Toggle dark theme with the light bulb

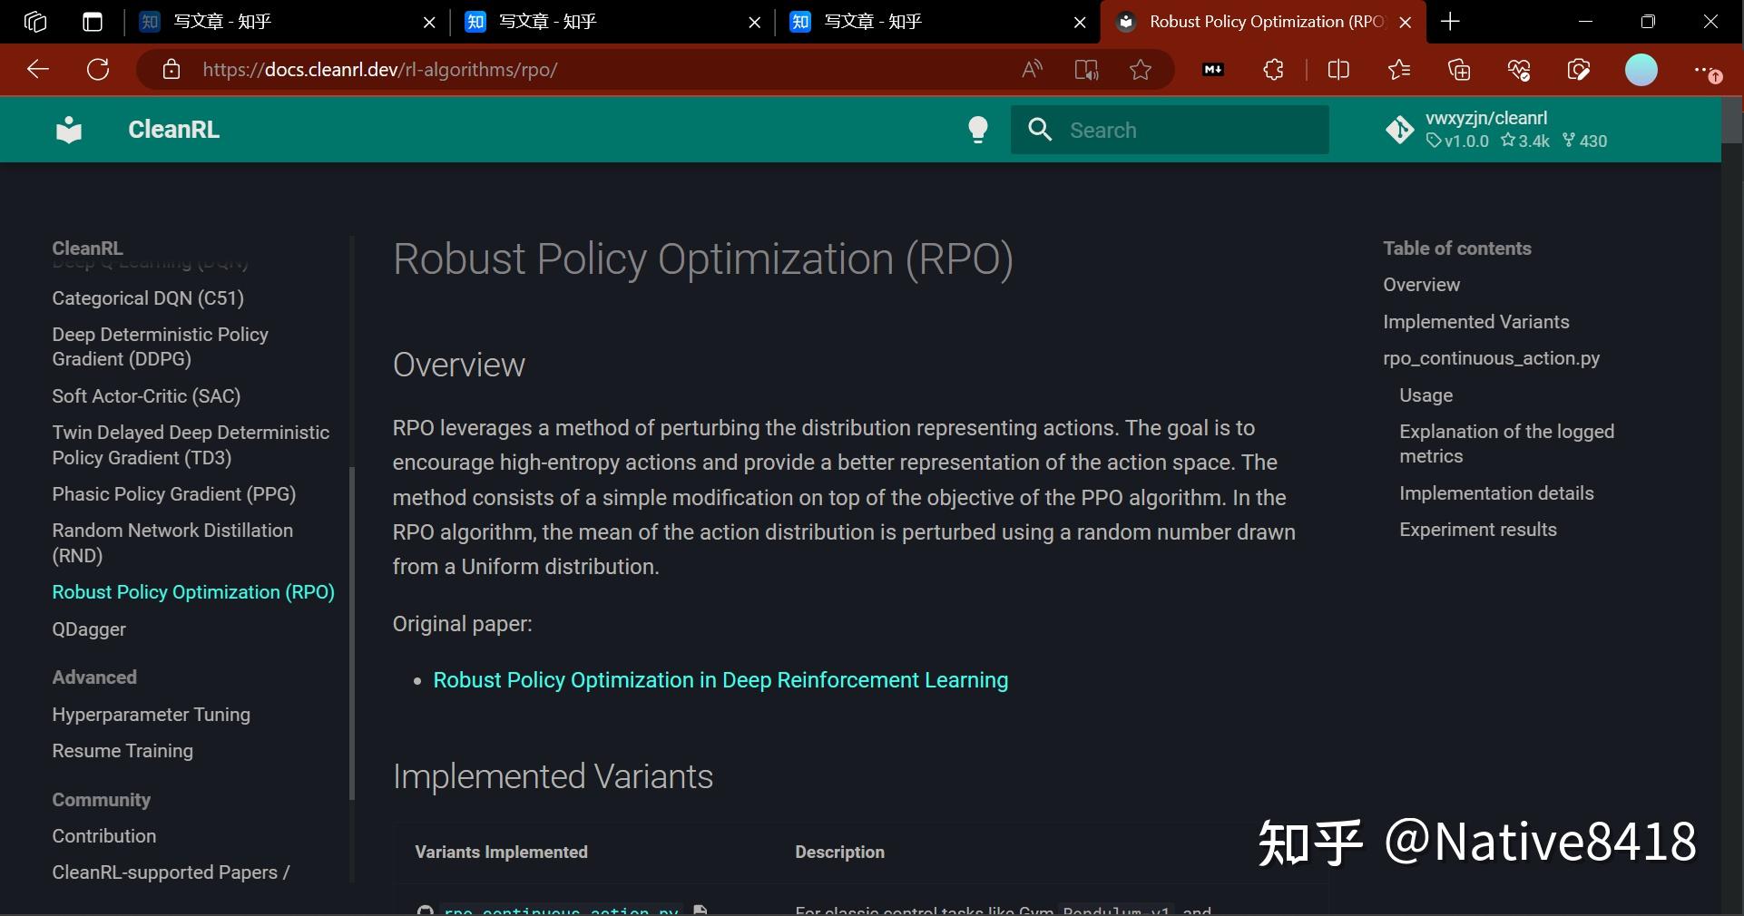click(979, 130)
